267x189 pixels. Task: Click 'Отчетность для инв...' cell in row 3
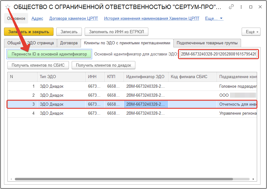coord(237,104)
